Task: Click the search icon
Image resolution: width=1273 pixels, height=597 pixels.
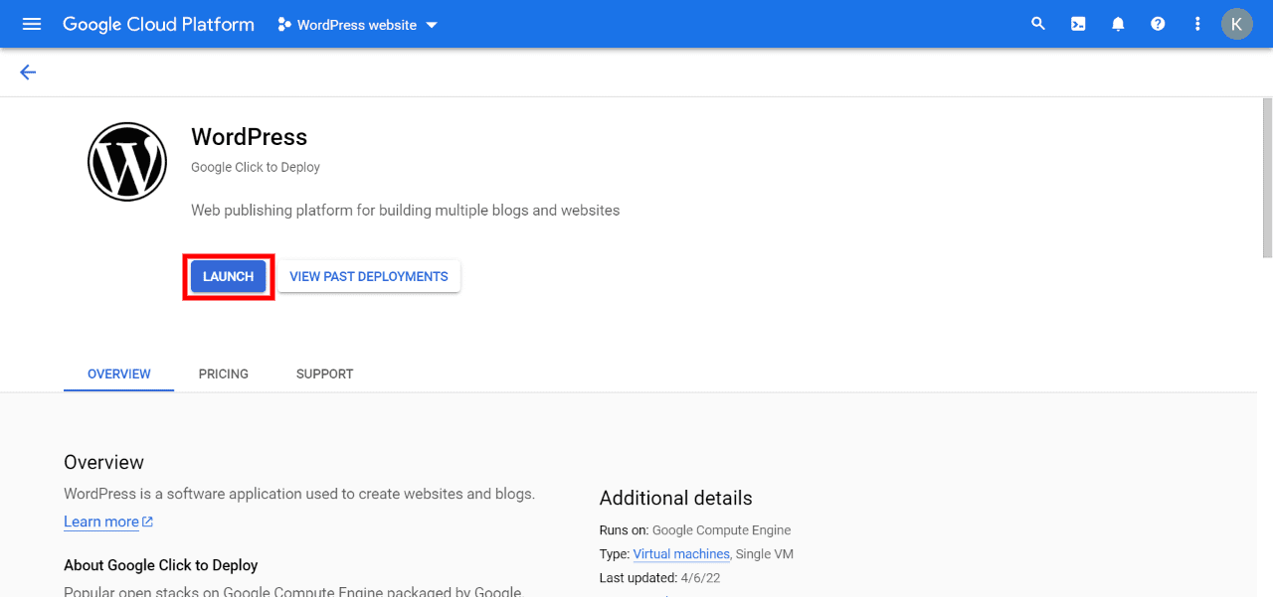Action: pyautogui.click(x=1038, y=24)
